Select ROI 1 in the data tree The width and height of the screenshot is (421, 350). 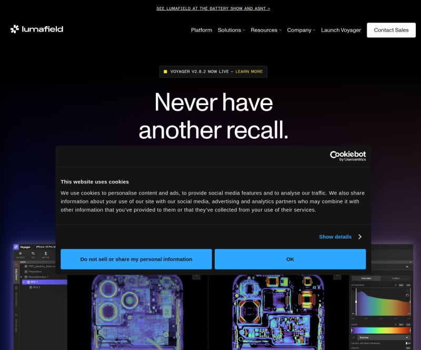pos(45,282)
